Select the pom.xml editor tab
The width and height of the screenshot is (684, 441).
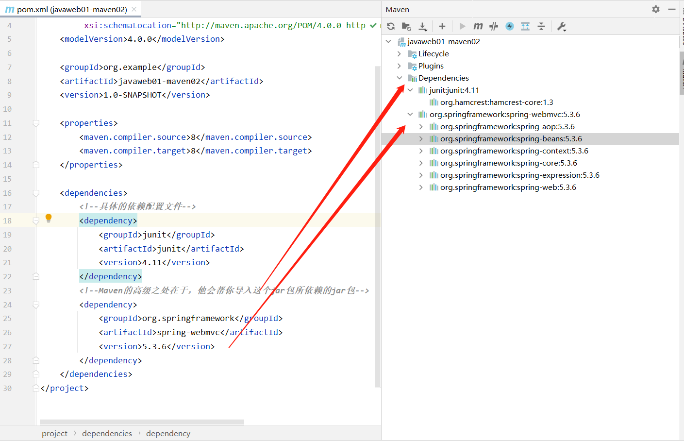[71, 9]
